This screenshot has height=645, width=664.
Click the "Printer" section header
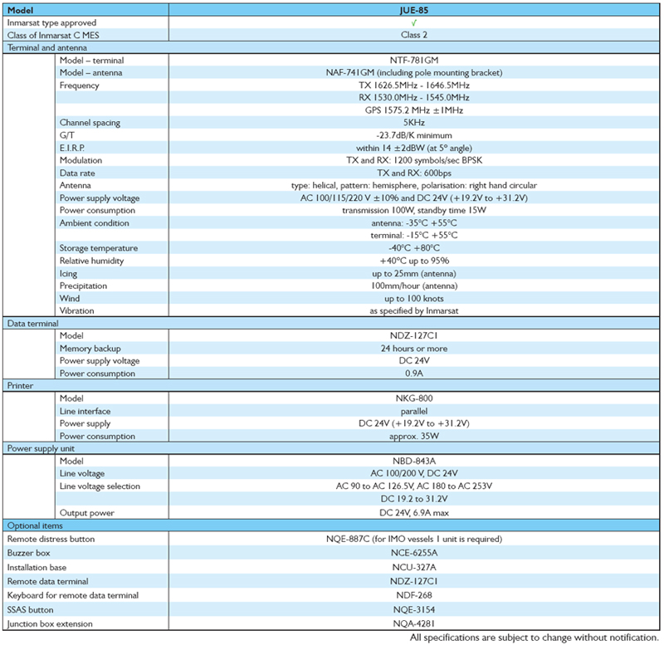tap(20, 385)
